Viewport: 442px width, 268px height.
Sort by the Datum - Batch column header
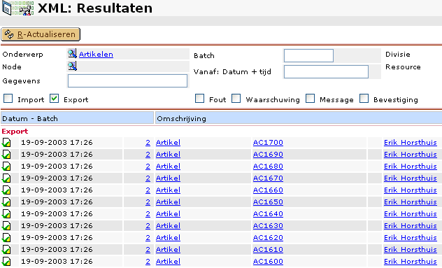(77, 118)
